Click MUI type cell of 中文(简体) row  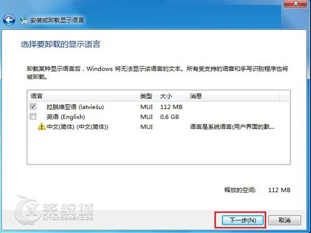point(146,126)
